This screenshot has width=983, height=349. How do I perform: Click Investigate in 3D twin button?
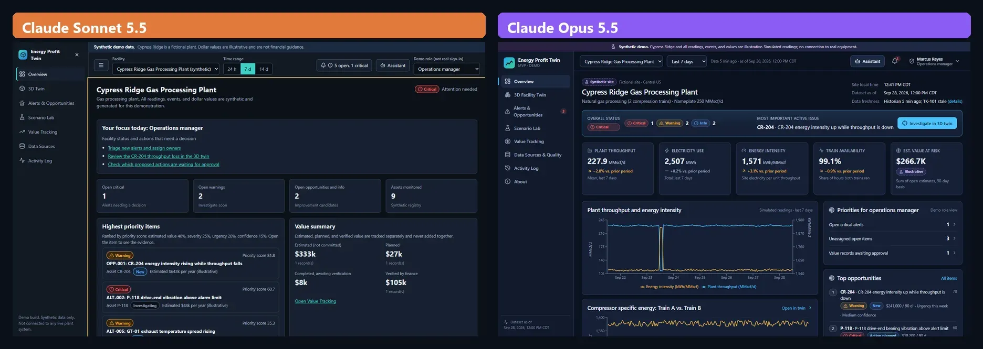[x=927, y=123]
